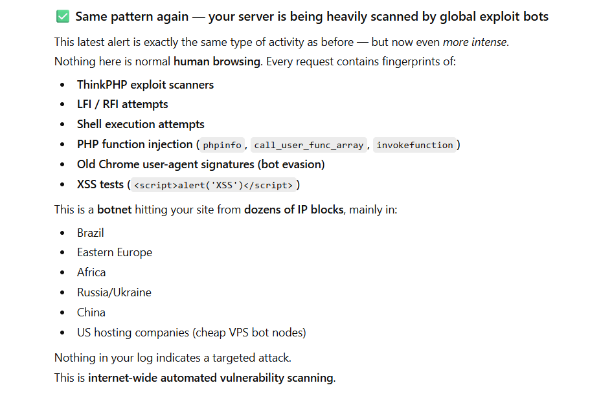Click the bold phrase dozens of IP blocks

pos(293,210)
